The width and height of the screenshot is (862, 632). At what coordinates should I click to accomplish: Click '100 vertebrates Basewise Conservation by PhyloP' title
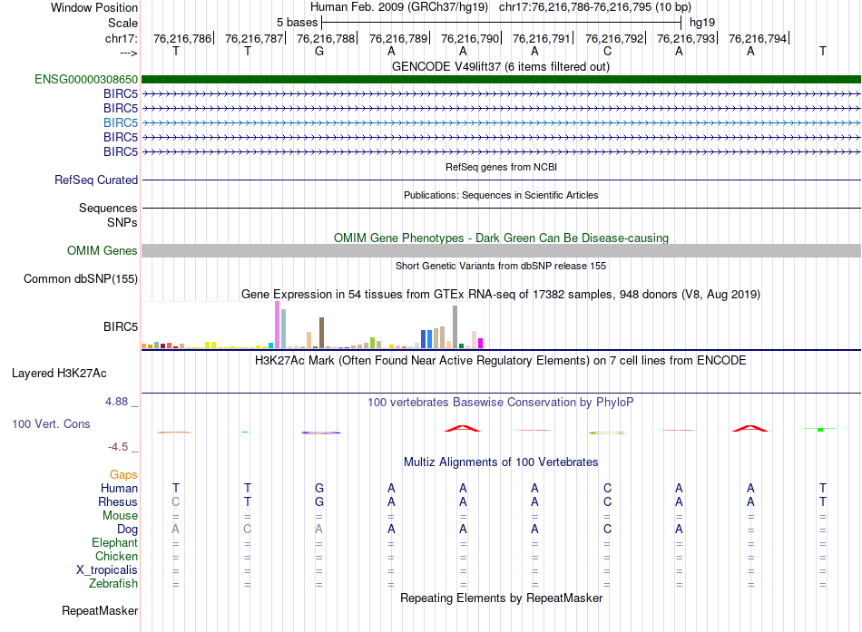[501, 403]
